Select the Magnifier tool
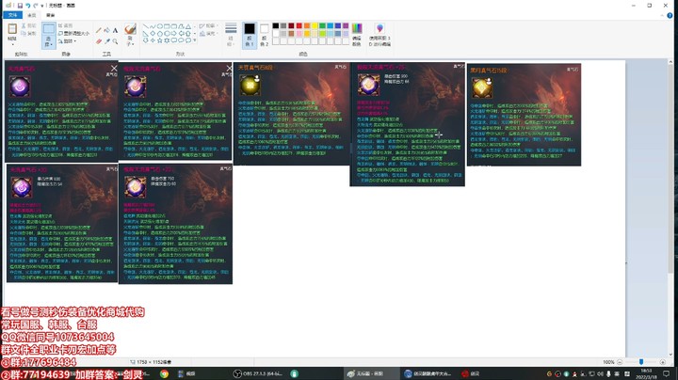 click(x=115, y=41)
